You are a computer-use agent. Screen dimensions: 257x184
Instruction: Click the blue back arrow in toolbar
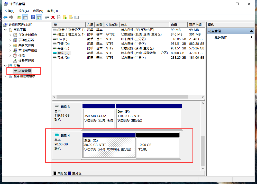click(x=5, y=17)
